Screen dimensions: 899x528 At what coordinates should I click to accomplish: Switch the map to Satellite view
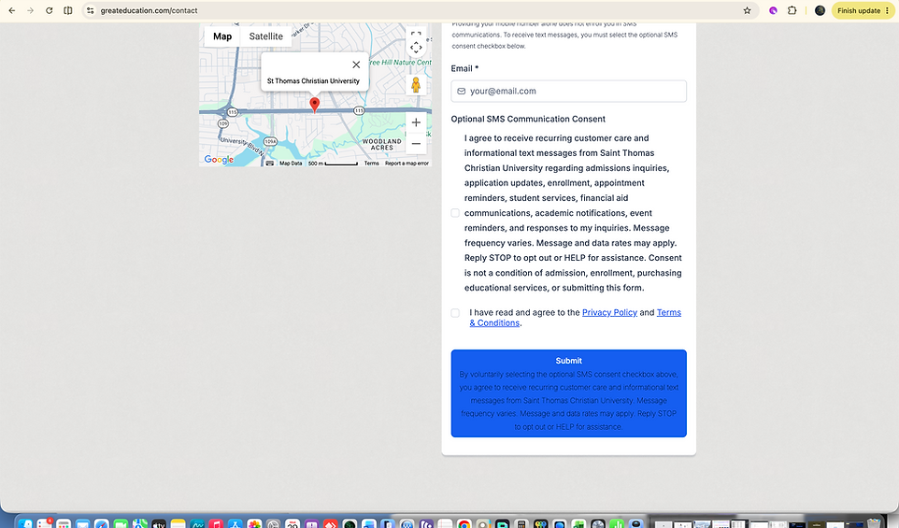pyautogui.click(x=266, y=36)
